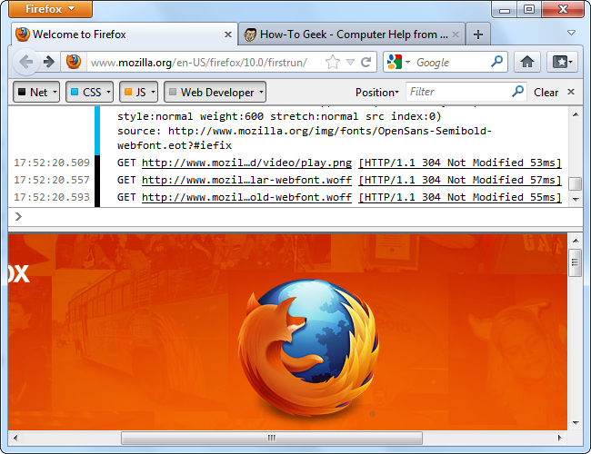
Task: Open the 53ms 304 Not Modified status
Action: click(x=460, y=163)
